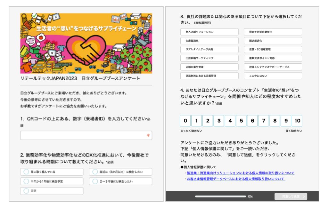Rate 0 on the recommendation scale
The height and width of the screenshot is (208, 328).
coord(185,121)
